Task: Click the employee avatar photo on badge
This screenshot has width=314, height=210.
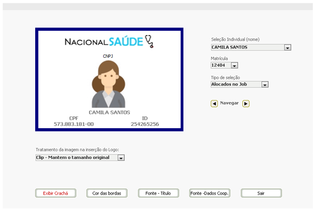Action: tap(109, 84)
